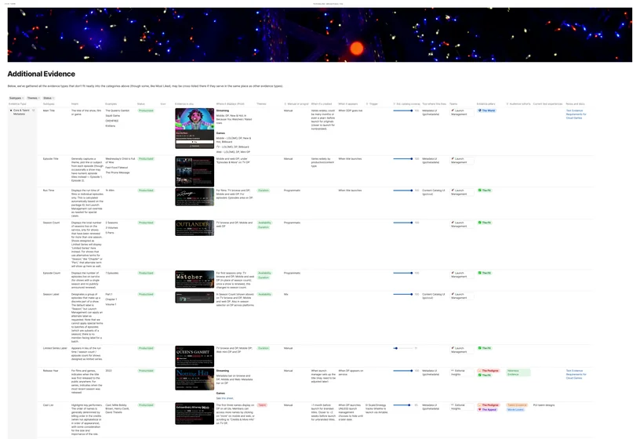Open Text Evidence Requirements link in Main Title row
Screen dimensions: 640x439
tap(576, 114)
